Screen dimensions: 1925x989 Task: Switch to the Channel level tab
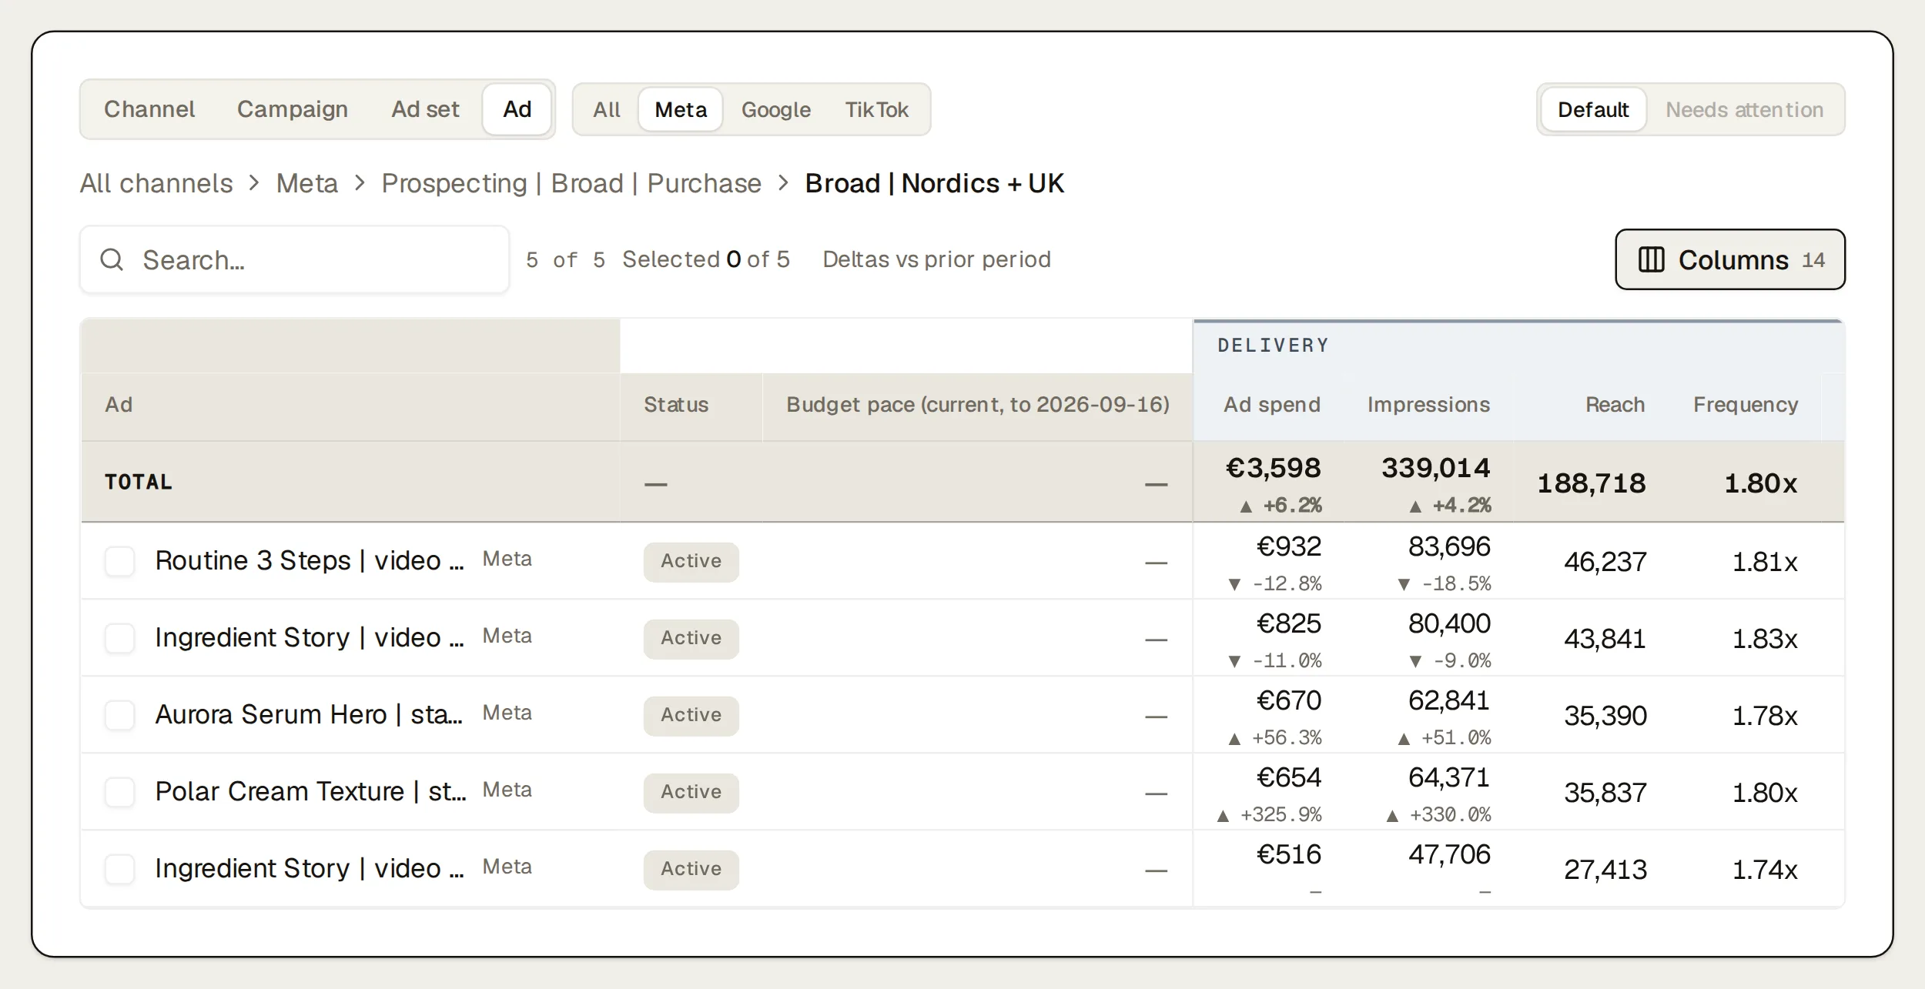point(149,109)
